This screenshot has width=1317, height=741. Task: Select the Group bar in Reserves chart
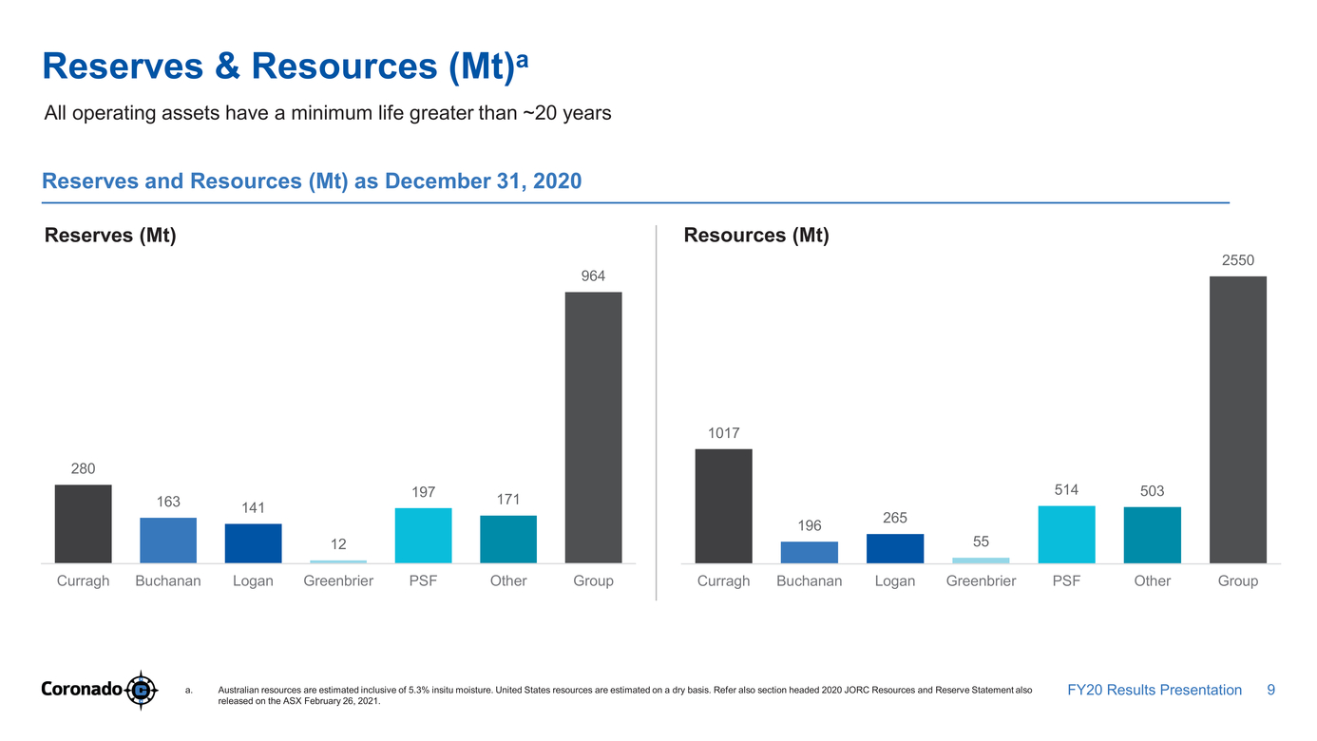pyautogui.click(x=593, y=427)
